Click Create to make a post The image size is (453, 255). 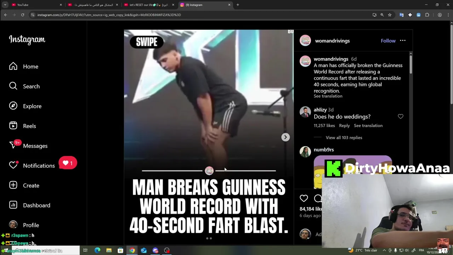(24, 186)
